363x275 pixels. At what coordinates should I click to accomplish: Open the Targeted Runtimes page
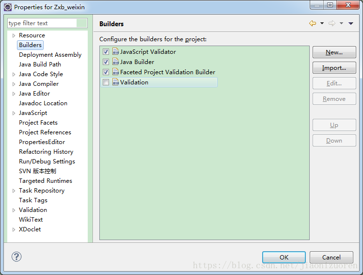point(46,181)
